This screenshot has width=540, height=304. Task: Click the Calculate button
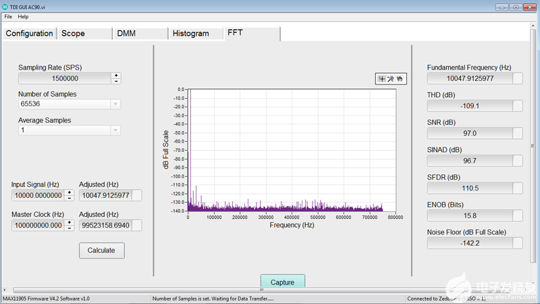pyautogui.click(x=102, y=251)
